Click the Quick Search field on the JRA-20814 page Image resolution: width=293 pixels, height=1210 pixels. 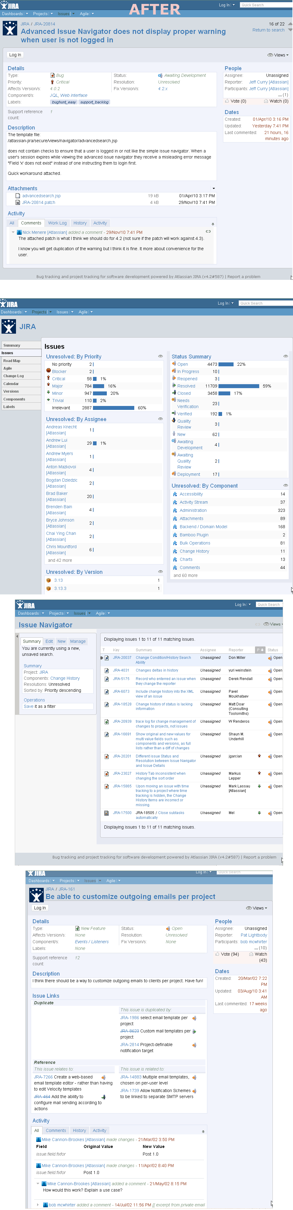click(x=266, y=5)
